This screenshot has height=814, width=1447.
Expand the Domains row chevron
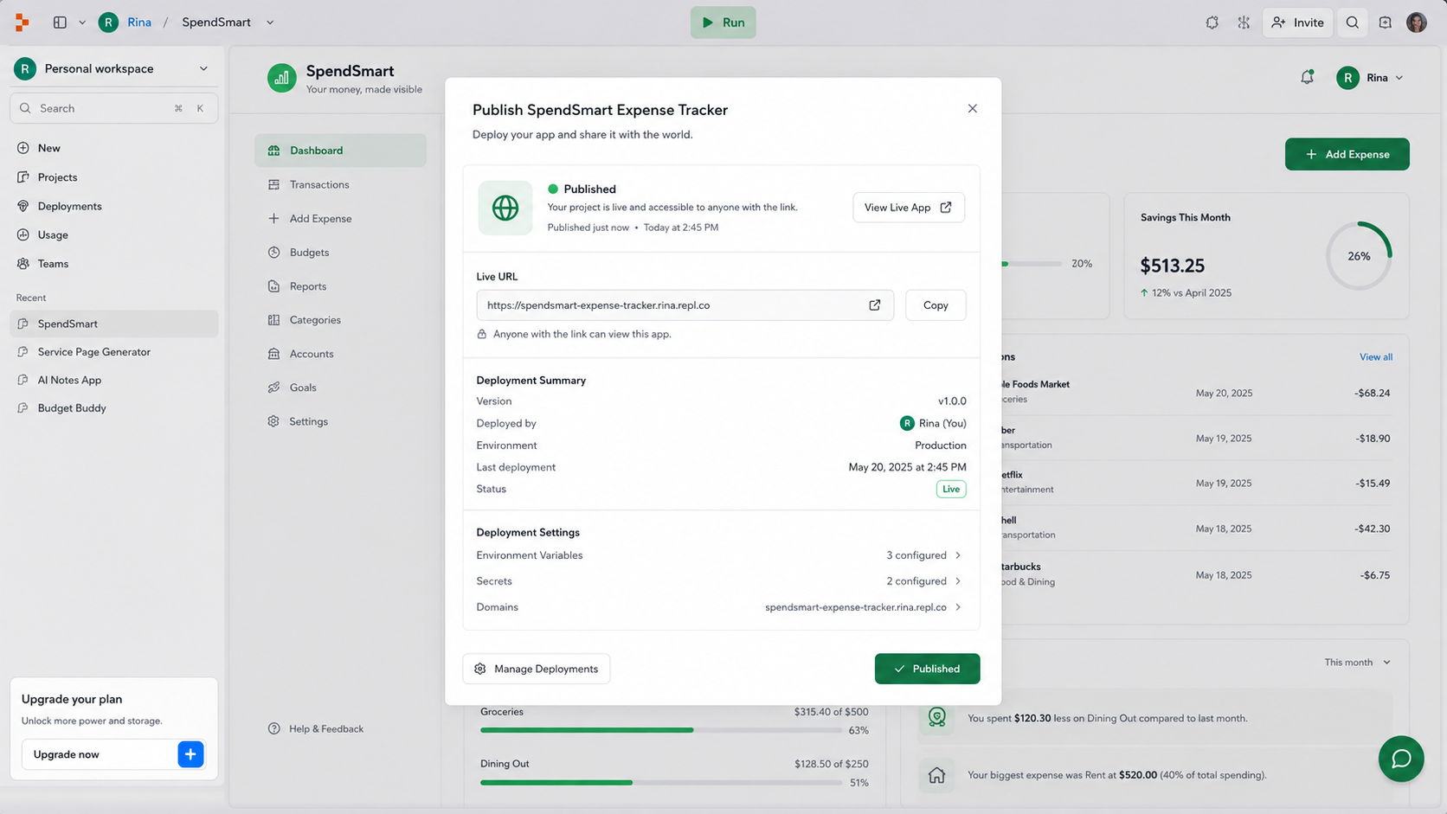958,607
